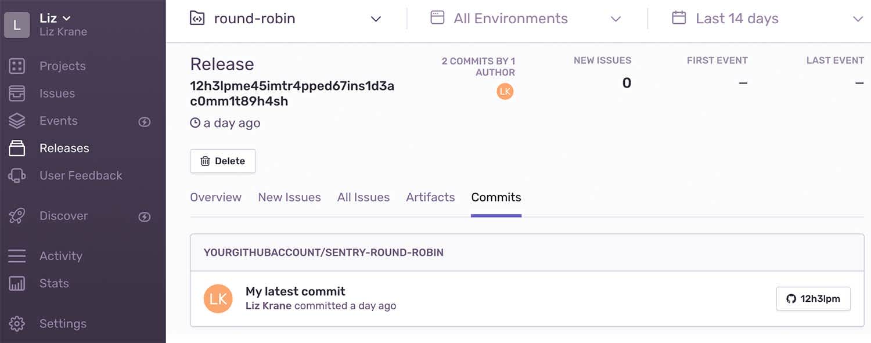The height and width of the screenshot is (343, 871).
Task: Open Discover rocket icon
Action: (x=17, y=216)
